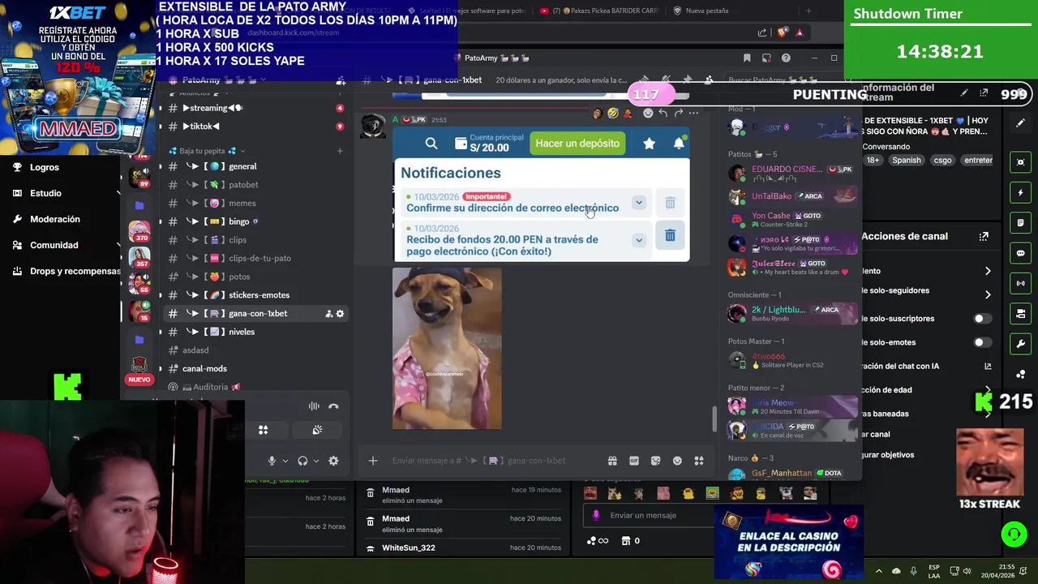Click invite icon on gana-con-1xbet channel
1038x584 pixels.
point(328,313)
